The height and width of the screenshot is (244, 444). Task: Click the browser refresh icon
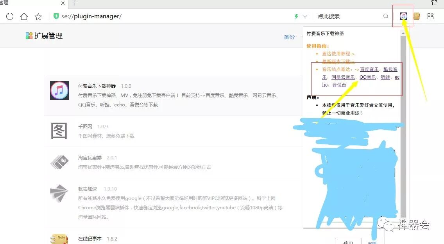[10, 16]
